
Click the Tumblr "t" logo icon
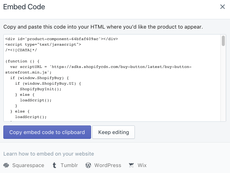pyautogui.click(x=54, y=165)
